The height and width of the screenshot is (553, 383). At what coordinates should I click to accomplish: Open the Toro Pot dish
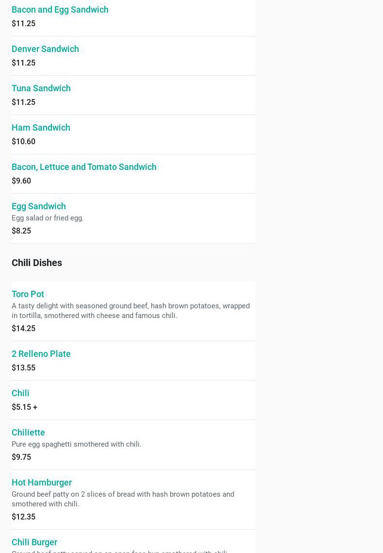(x=28, y=294)
